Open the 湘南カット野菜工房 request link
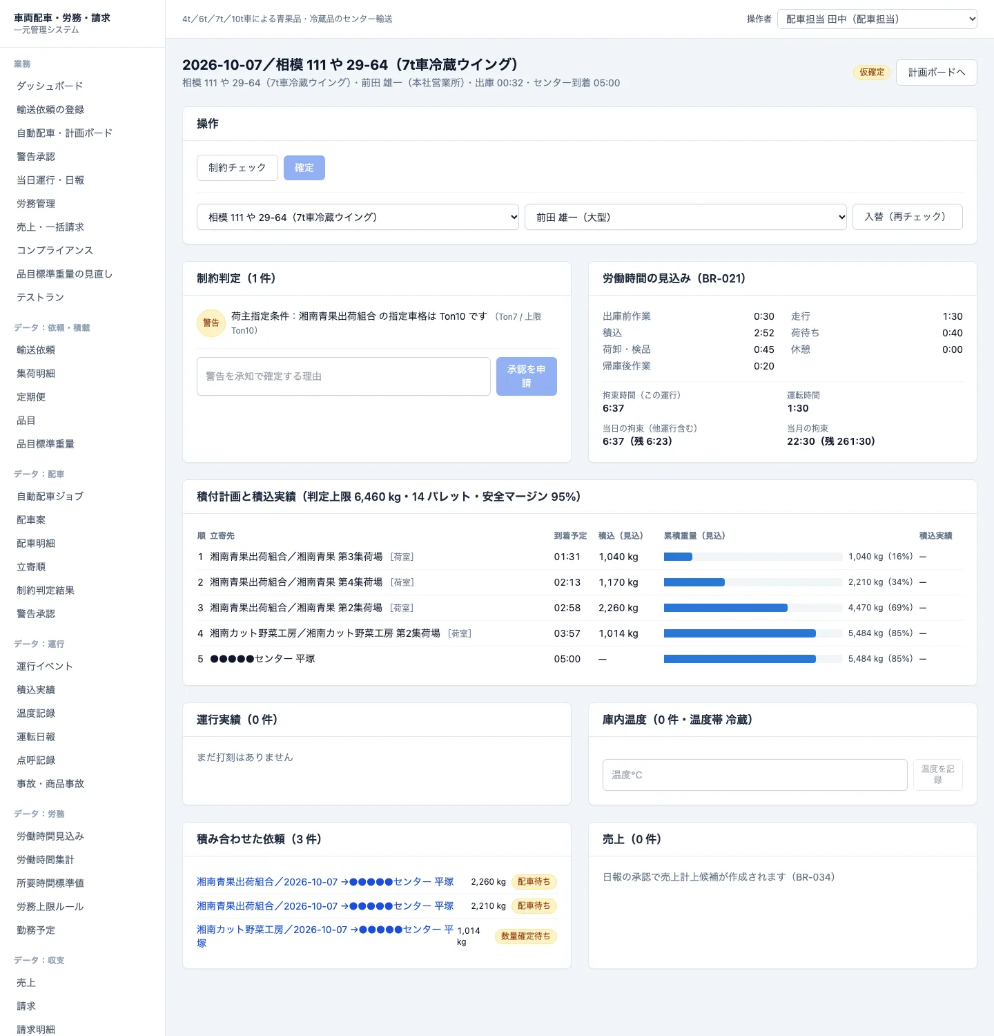 tap(325, 937)
